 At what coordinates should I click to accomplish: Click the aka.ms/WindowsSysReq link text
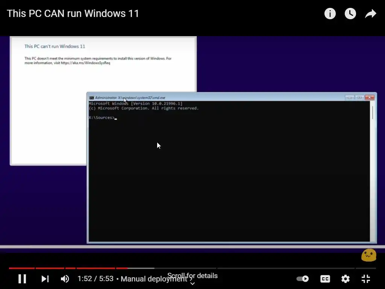[x=85, y=63]
